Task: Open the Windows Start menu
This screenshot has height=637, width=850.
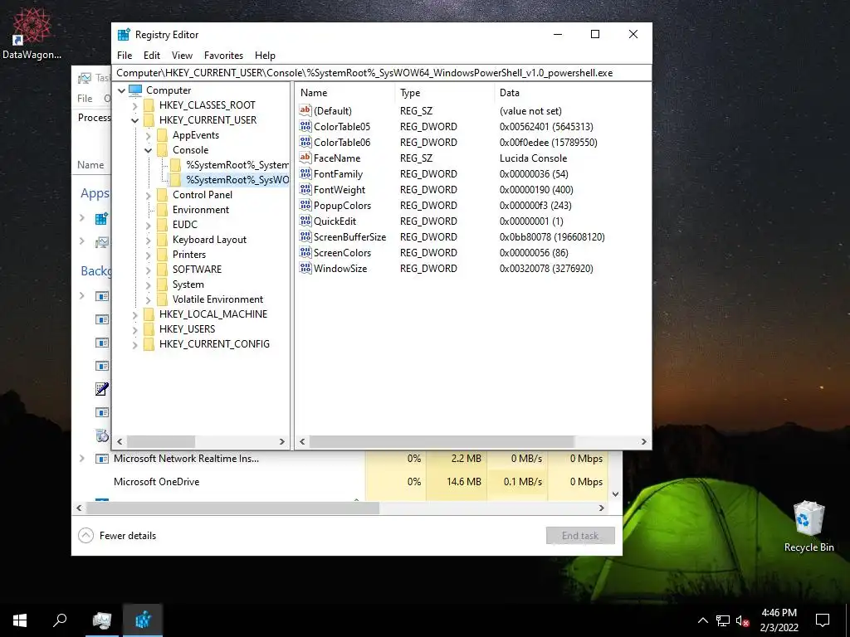Action: [20, 620]
